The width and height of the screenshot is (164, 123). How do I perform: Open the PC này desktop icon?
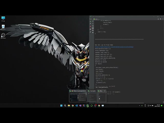point(3,19)
